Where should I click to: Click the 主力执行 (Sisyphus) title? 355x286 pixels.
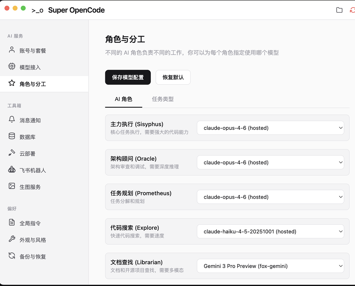137,124
